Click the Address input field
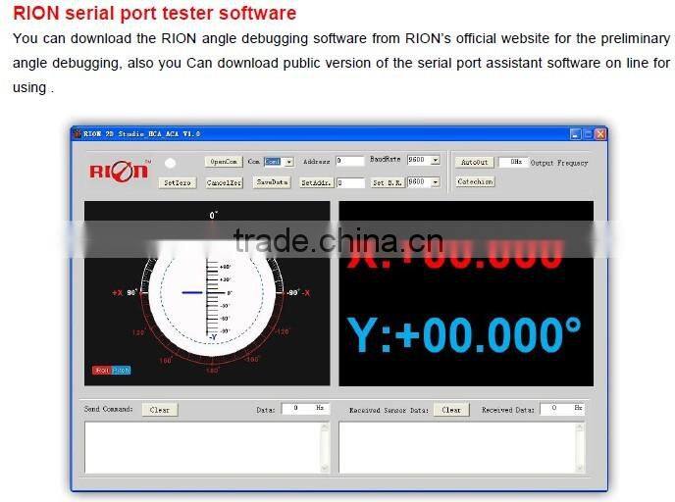This screenshot has height=502, width=675. click(349, 161)
